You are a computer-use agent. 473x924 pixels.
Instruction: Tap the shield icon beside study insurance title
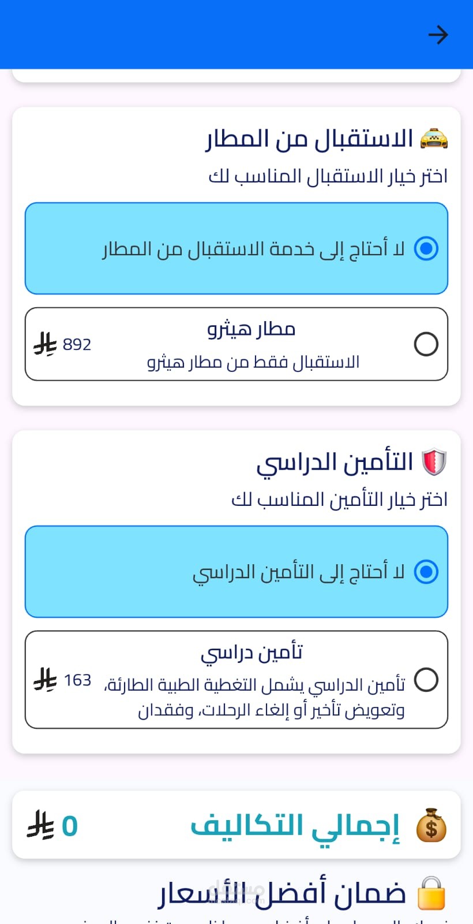pos(434,462)
